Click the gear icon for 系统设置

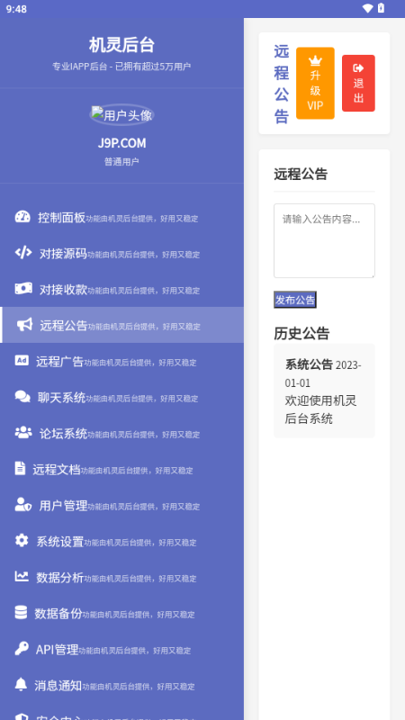pos(22,541)
